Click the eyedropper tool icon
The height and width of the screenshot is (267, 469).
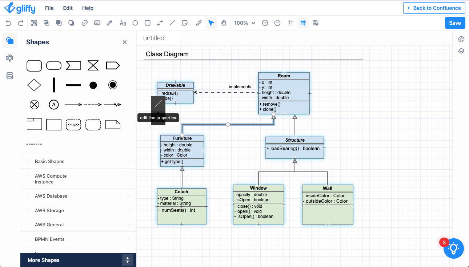point(109,23)
